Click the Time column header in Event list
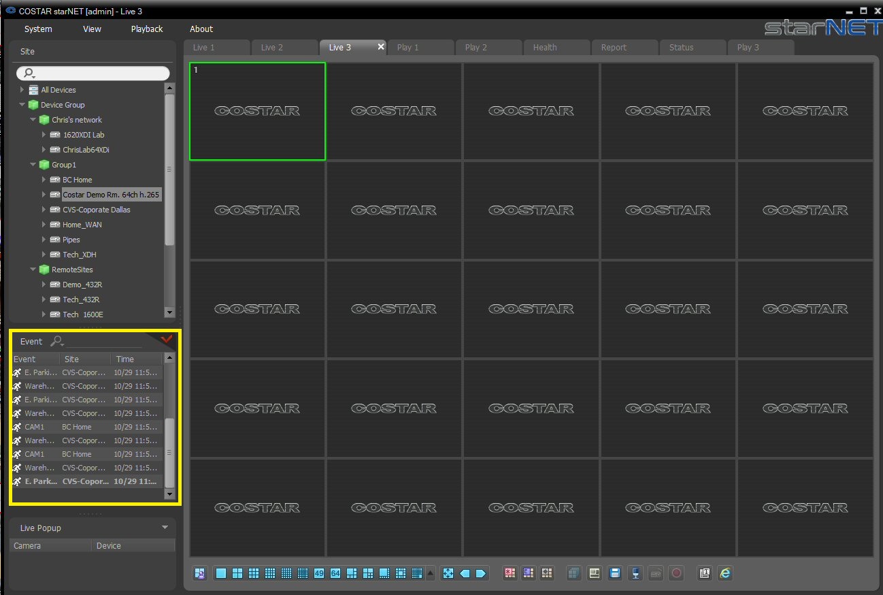 pos(137,359)
